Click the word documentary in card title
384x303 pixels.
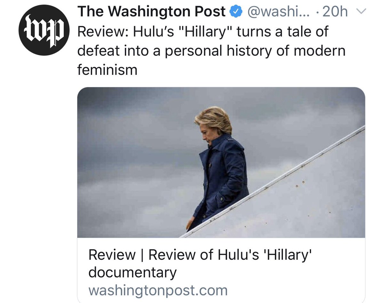pyautogui.click(x=132, y=273)
